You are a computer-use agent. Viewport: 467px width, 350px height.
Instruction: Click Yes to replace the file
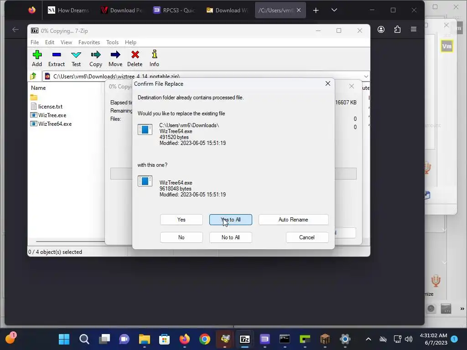[182, 220]
